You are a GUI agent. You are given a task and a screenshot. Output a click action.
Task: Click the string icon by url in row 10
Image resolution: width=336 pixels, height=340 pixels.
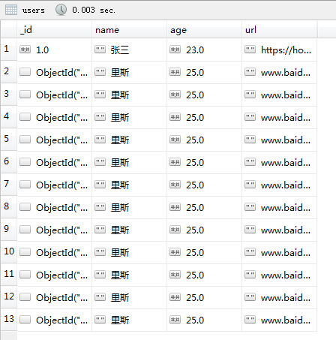tap(250, 252)
